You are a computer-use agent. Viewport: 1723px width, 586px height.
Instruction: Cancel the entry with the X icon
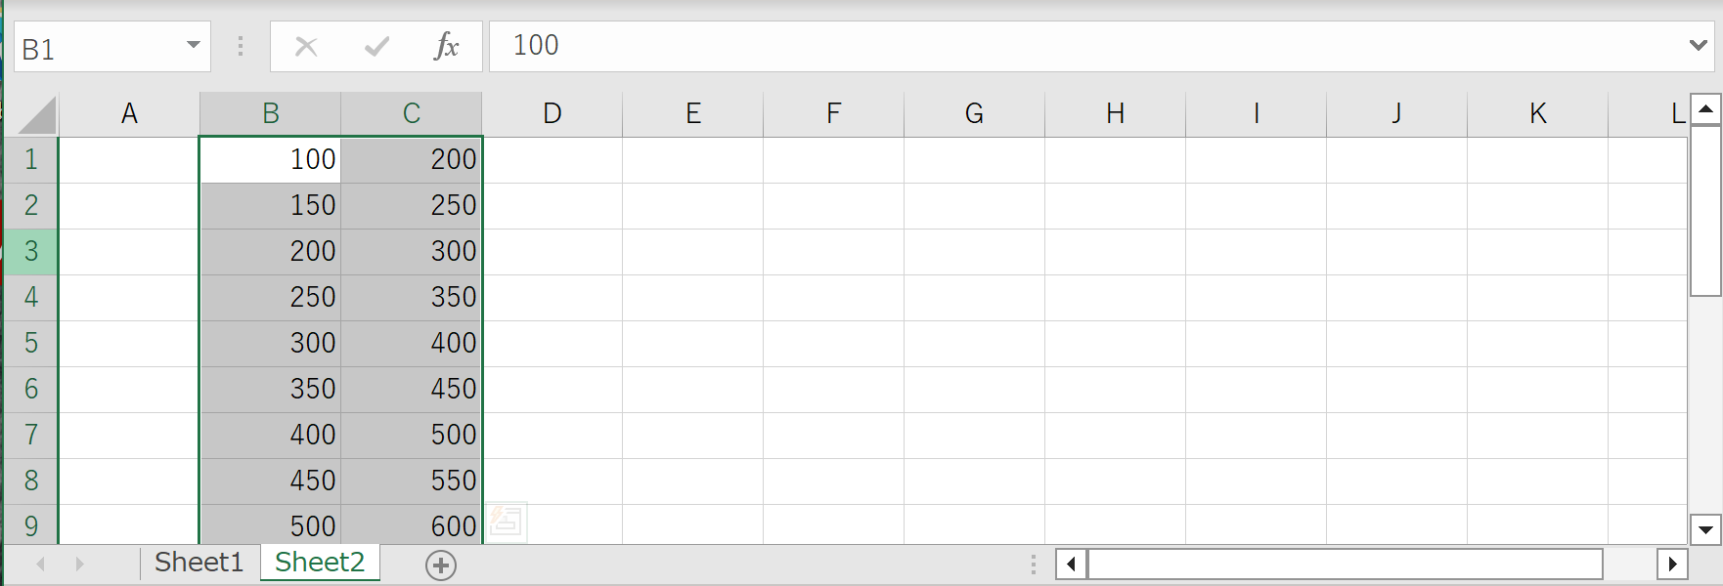click(306, 46)
